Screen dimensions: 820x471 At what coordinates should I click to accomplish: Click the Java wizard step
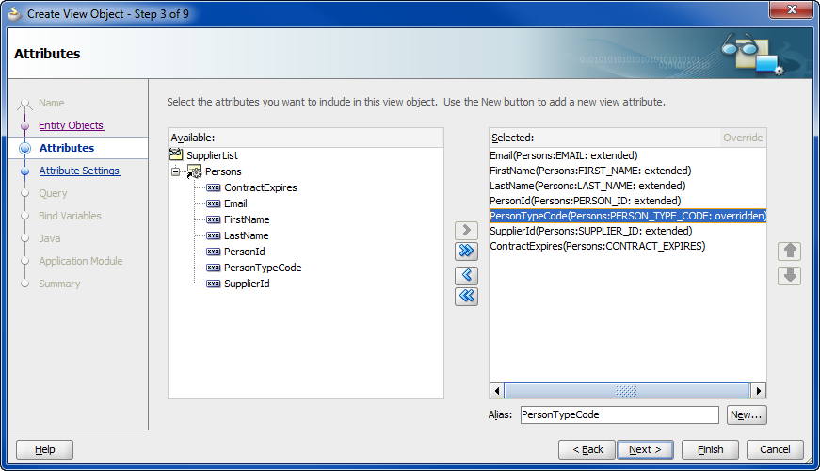(50, 238)
